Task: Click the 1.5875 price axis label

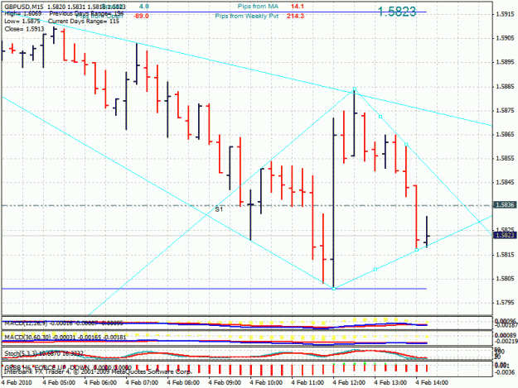Action: pyautogui.click(x=506, y=110)
